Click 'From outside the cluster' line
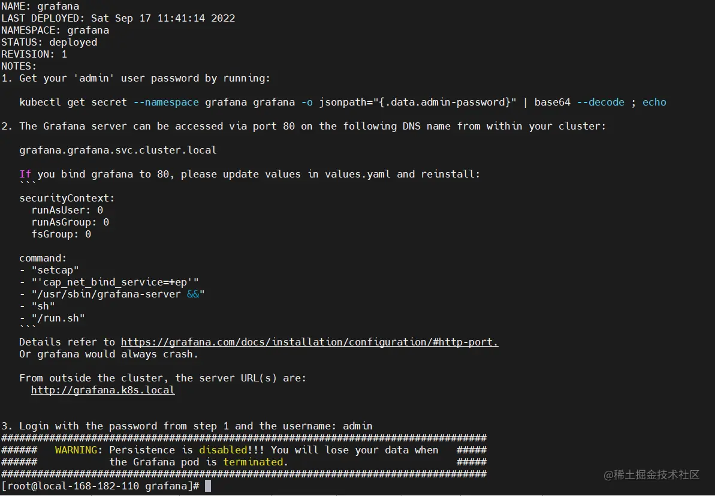Screen dimensions: 715x496 (x=163, y=378)
